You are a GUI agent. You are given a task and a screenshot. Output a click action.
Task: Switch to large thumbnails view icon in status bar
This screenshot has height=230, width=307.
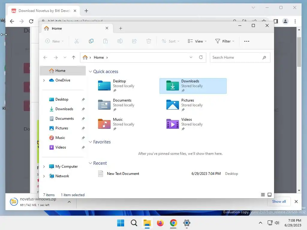(270, 195)
